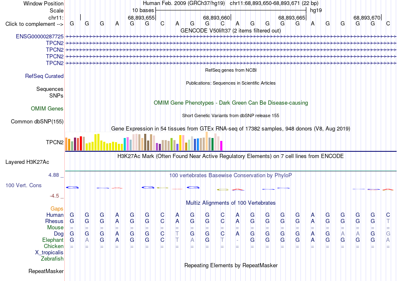Select the X_tropicalis species label

pyautogui.click(x=49, y=253)
